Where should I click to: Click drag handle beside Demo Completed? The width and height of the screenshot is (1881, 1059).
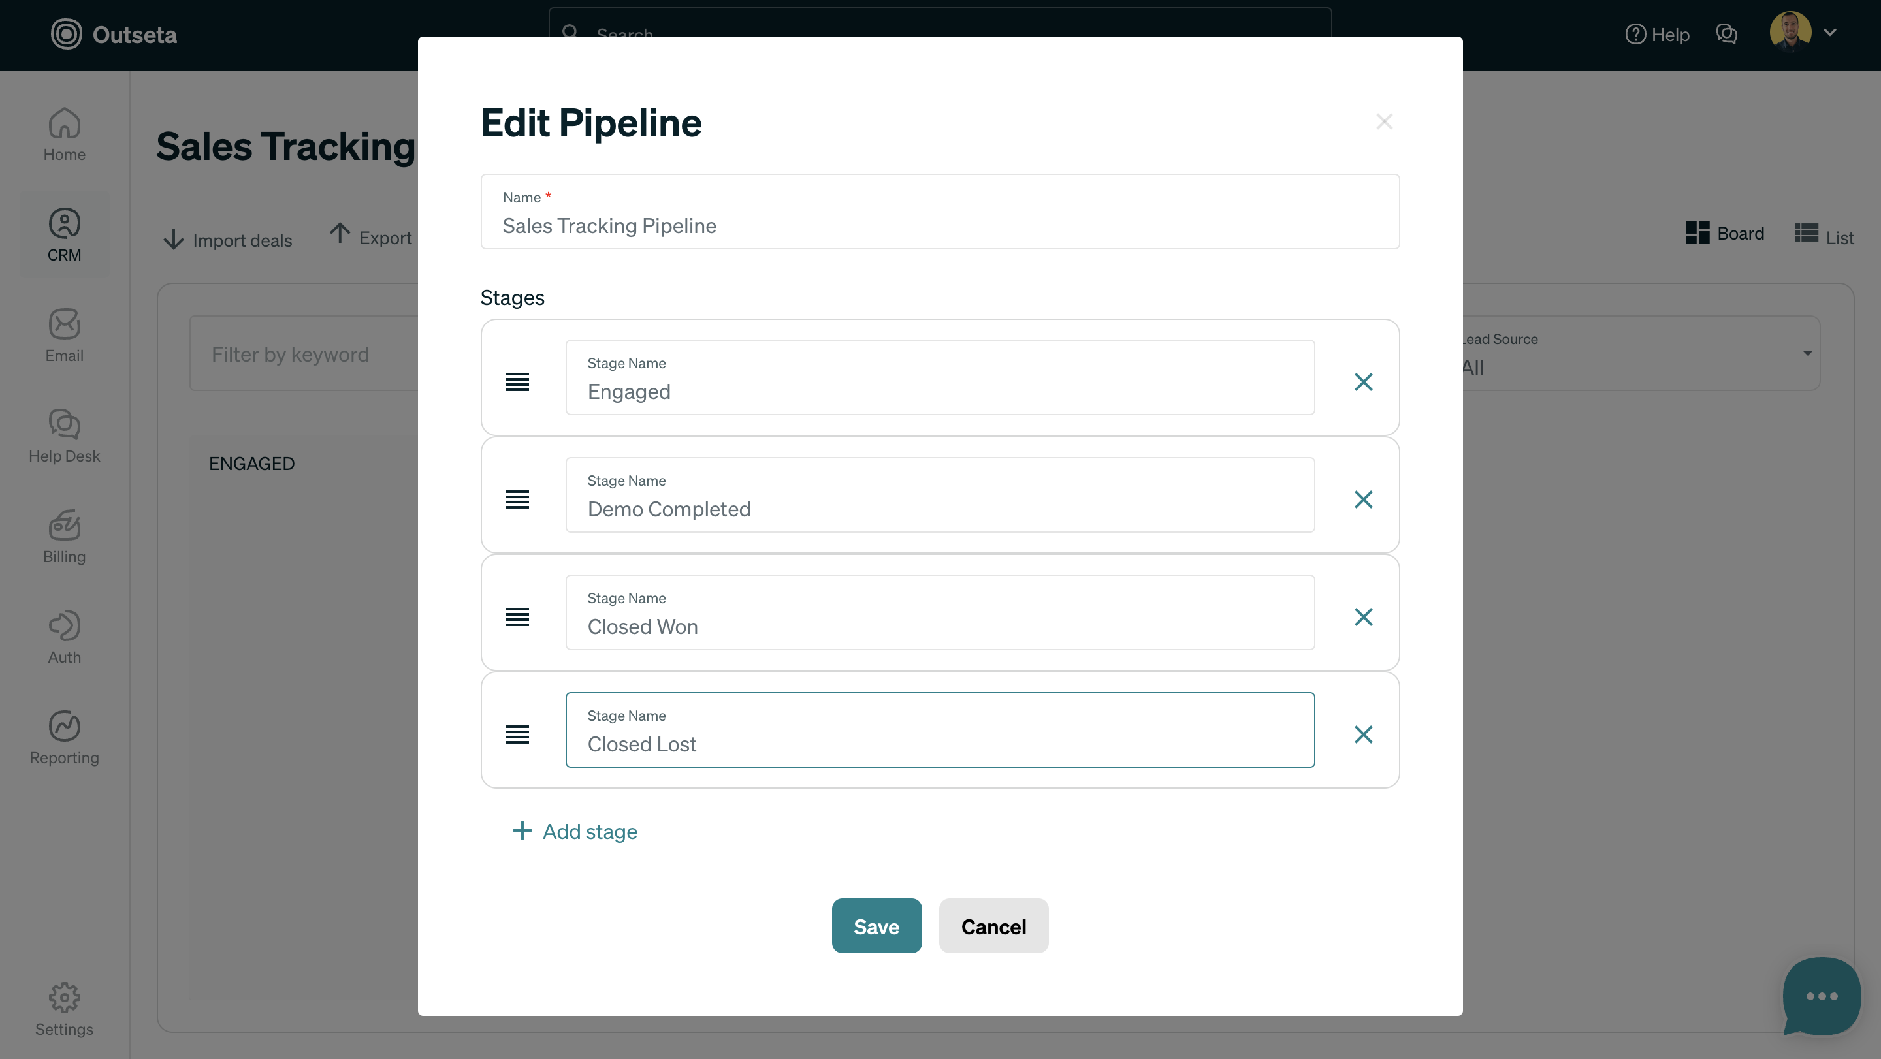click(517, 499)
